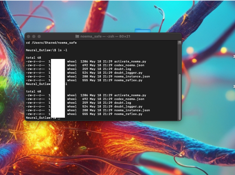
Task: Open the blue desktop folder behind the Terminal
Action: [139, 30]
